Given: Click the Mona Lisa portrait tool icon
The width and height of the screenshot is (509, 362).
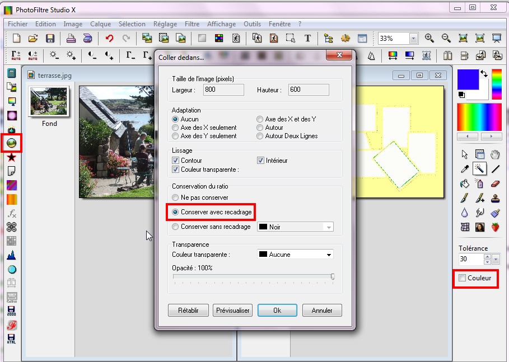Looking at the screenshot, I should point(479,227).
